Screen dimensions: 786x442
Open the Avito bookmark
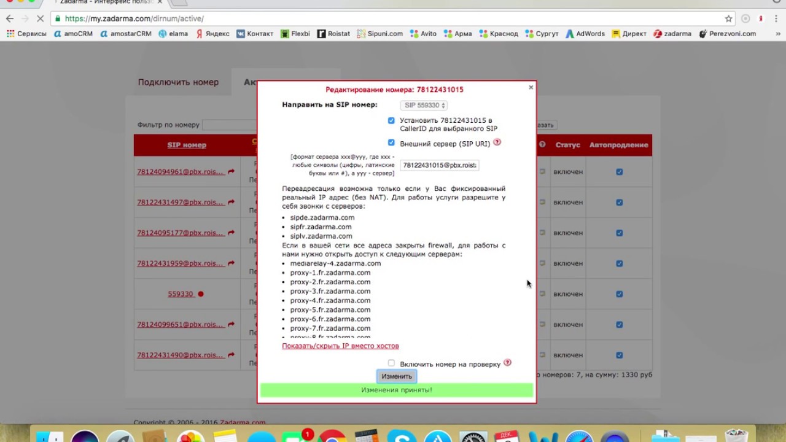(423, 34)
